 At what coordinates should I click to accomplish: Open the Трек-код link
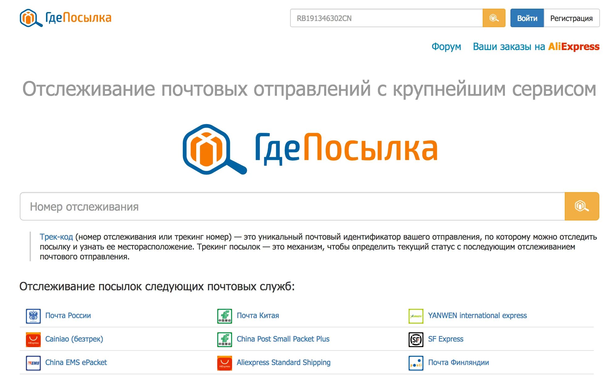[x=56, y=237]
